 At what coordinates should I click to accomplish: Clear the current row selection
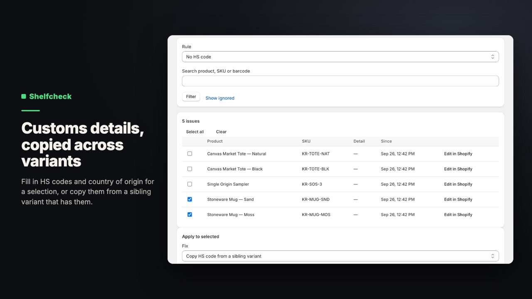pyautogui.click(x=221, y=132)
